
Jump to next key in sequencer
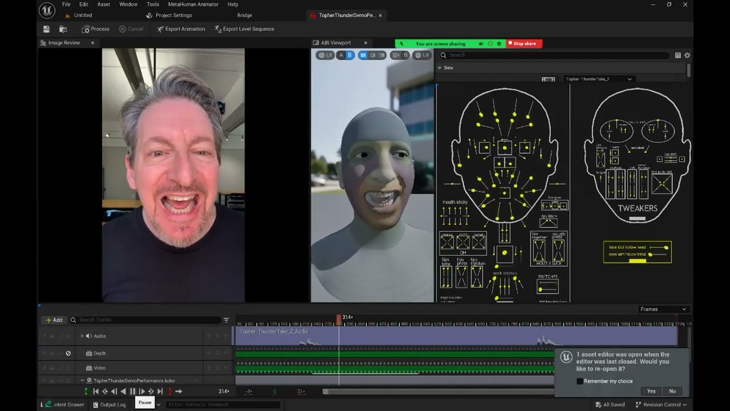pos(151,391)
